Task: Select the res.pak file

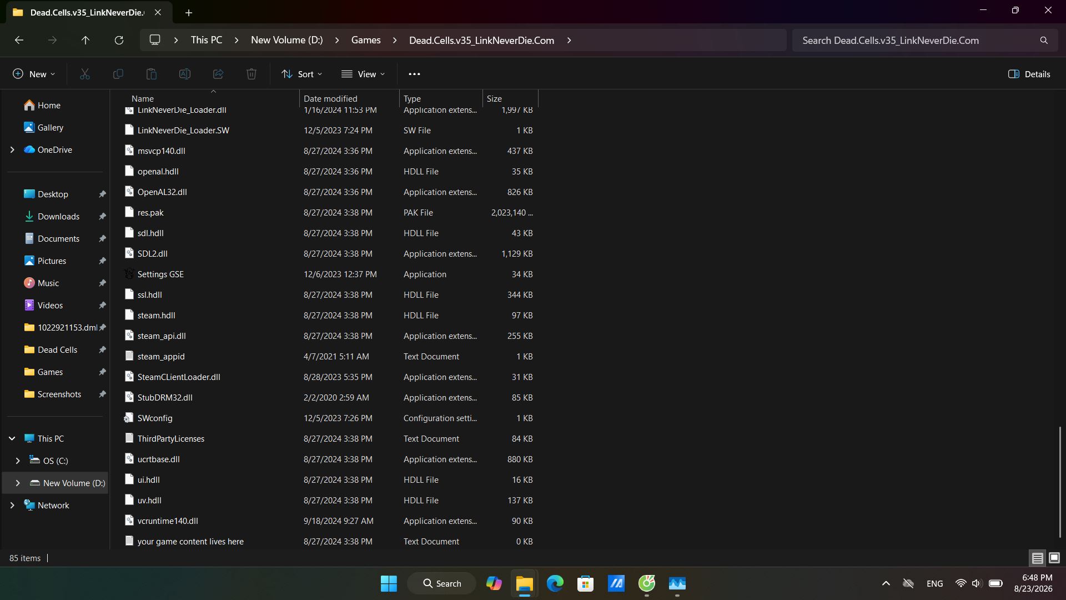Action: pyautogui.click(x=329, y=213)
